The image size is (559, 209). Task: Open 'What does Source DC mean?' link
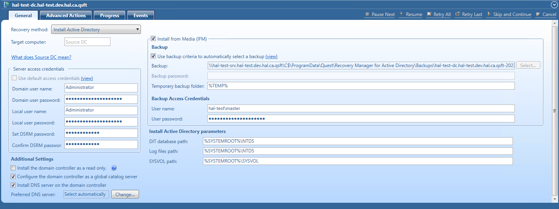pos(41,57)
